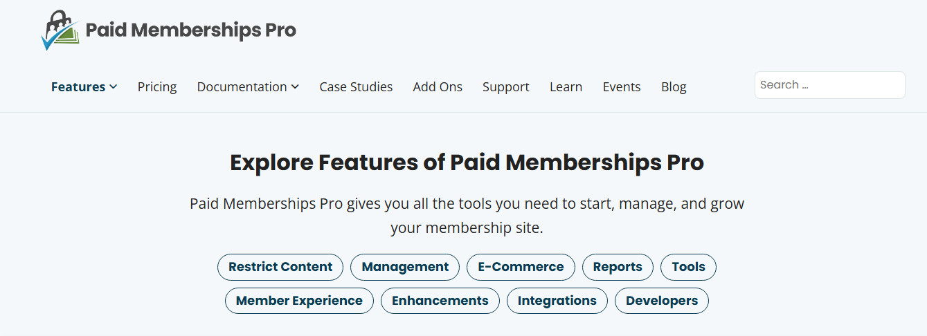The height and width of the screenshot is (336, 927).
Task: Go to Case Studies
Action: pyautogui.click(x=356, y=86)
